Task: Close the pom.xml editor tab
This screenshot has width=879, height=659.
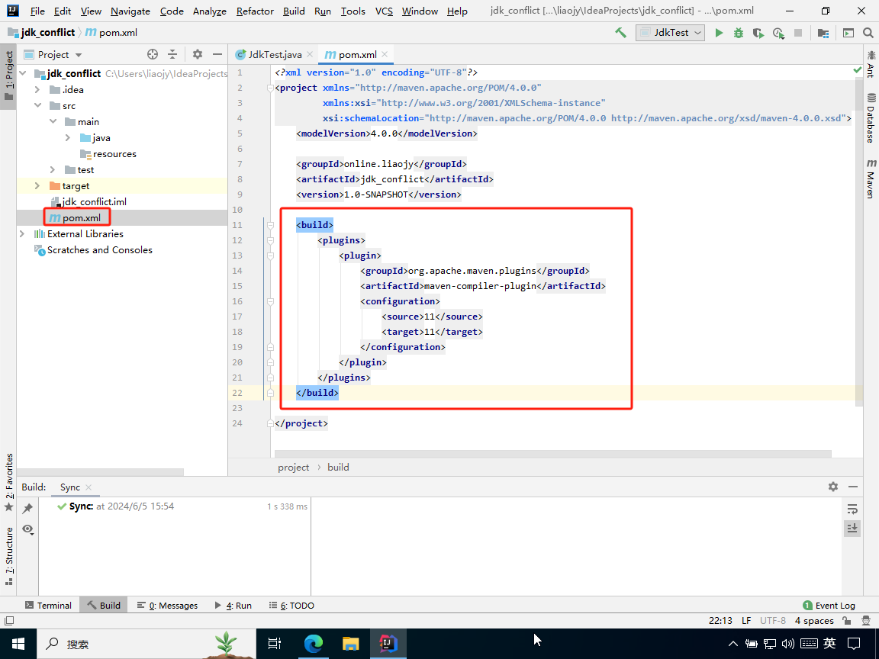Action: (385, 54)
